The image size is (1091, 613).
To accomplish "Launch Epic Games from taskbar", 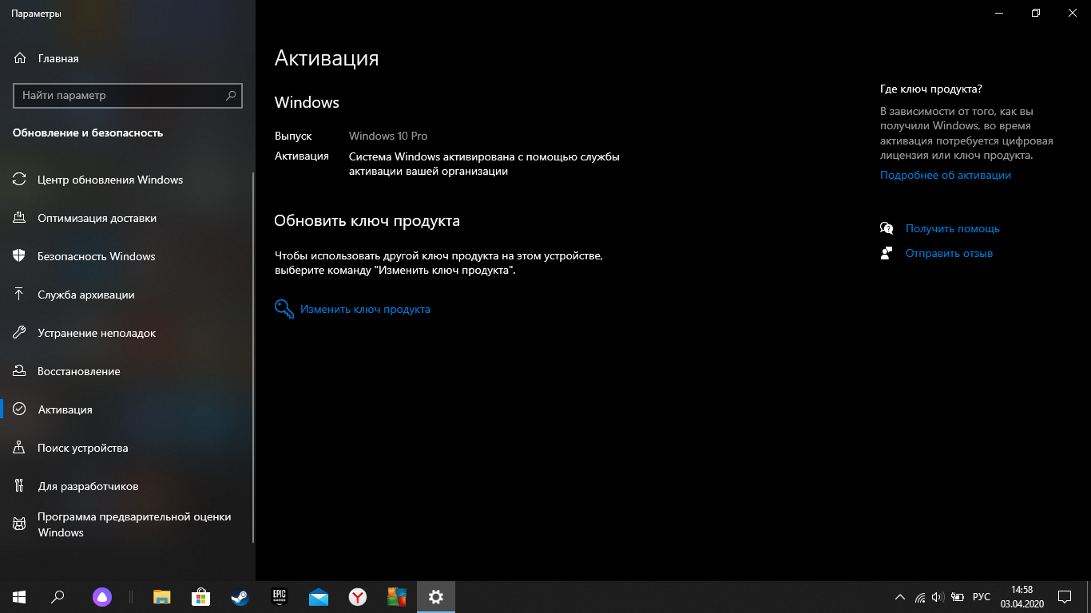I will pos(280,596).
